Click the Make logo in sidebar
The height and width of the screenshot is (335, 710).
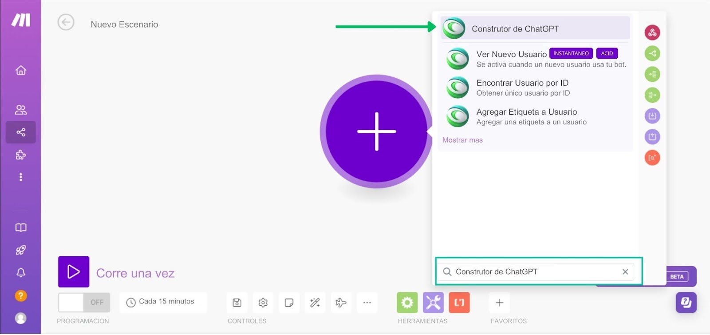click(21, 20)
